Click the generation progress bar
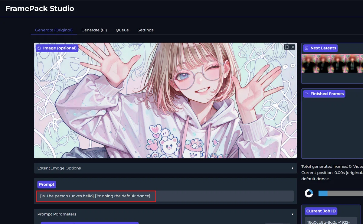The image size is (363, 224). (x=341, y=193)
